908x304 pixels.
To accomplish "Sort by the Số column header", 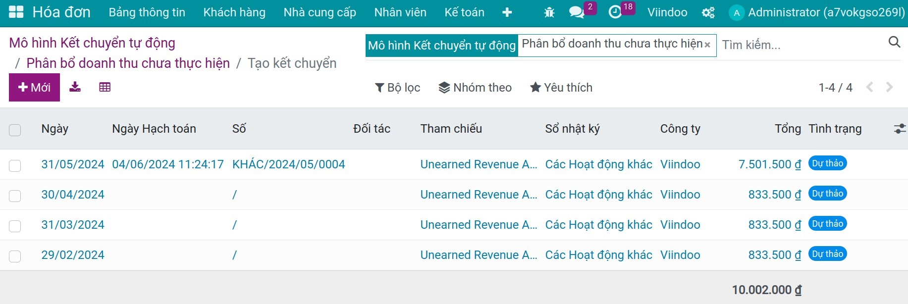I will coord(239,129).
